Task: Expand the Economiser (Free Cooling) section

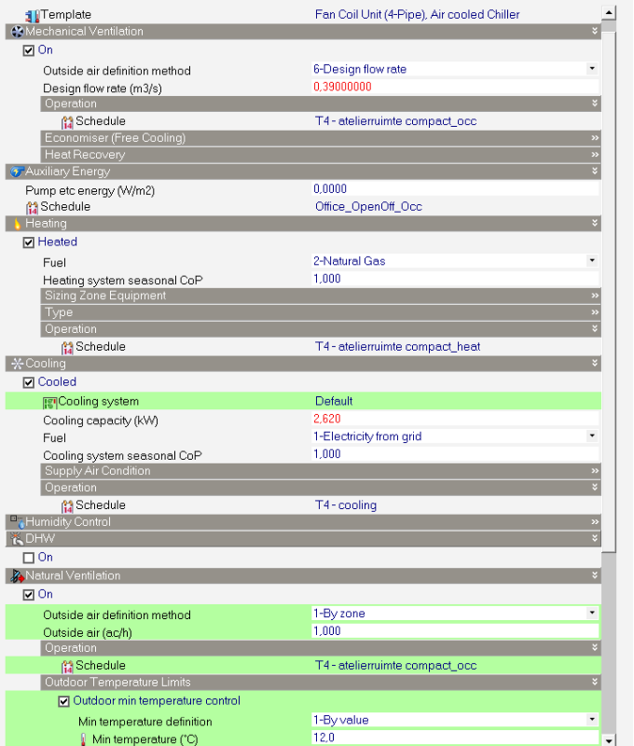Action: (594, 138)
